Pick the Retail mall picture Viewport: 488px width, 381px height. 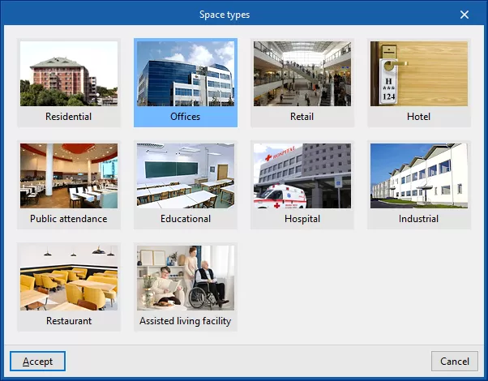pyautogui.click(x=302, y=74)
